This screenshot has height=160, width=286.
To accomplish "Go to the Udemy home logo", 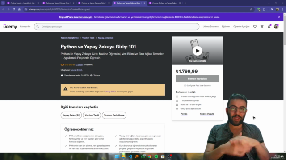I will click(x=10, y=27).
